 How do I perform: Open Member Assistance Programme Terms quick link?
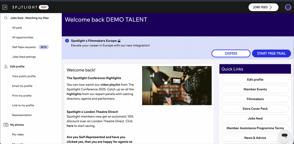coord(255,128)
